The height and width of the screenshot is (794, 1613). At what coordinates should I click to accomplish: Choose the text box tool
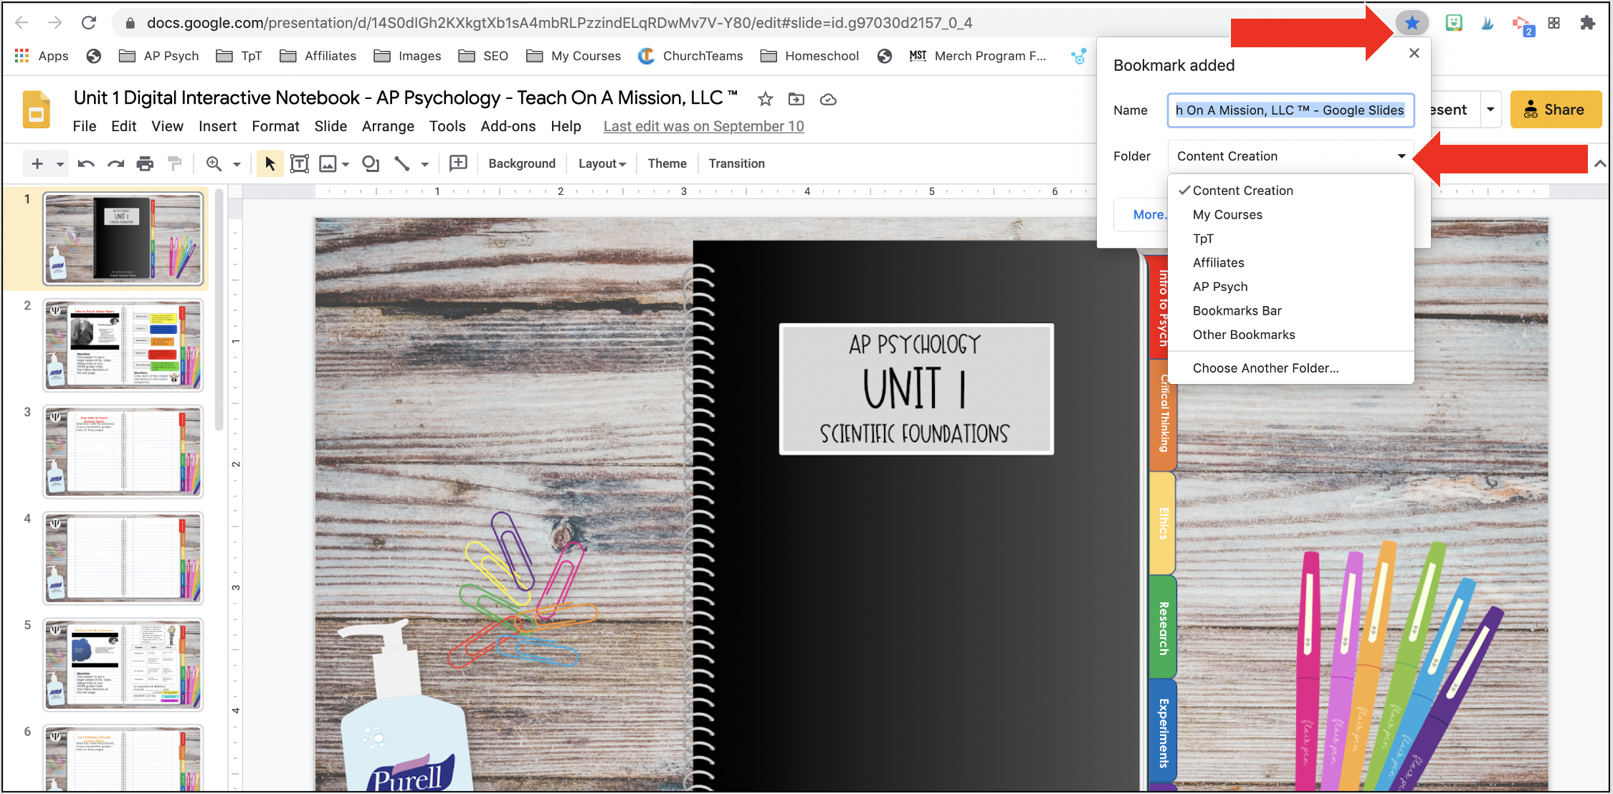point(300,164)
